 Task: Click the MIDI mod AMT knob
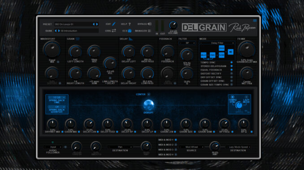pyautogui.click(x=215, y=147)
